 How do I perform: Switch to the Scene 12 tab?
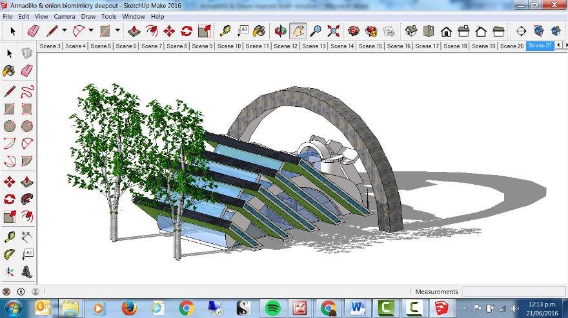(286, 46)
